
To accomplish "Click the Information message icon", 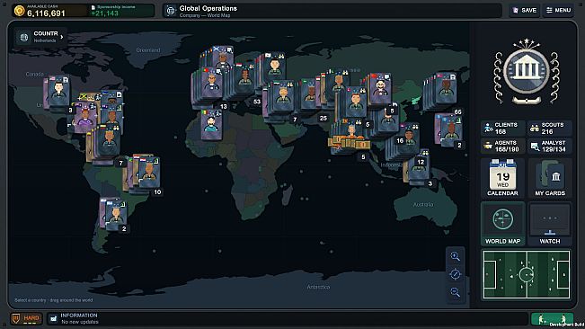I will (x=53, y=319).
